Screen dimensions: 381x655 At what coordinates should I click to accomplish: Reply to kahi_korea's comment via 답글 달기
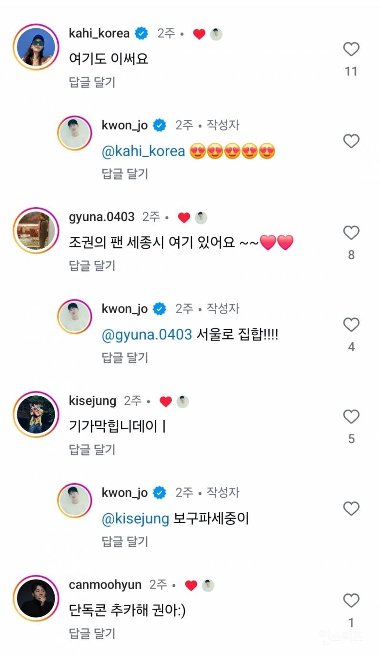(x=92, y=82)
